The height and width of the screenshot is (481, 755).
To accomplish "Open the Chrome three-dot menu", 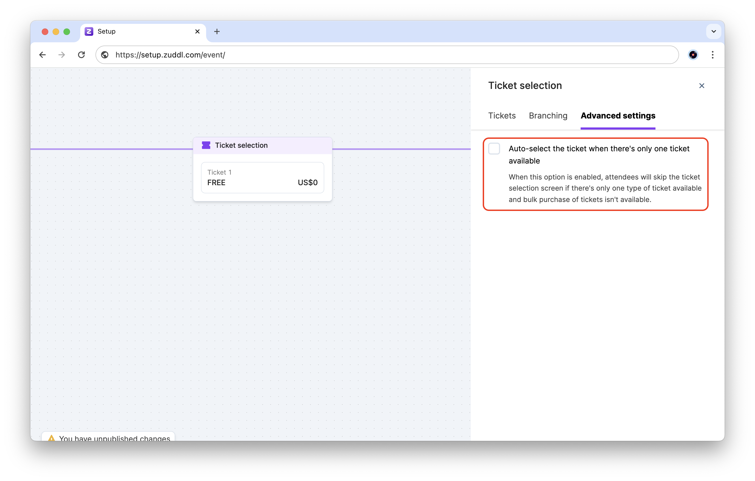I will point(712,55).
